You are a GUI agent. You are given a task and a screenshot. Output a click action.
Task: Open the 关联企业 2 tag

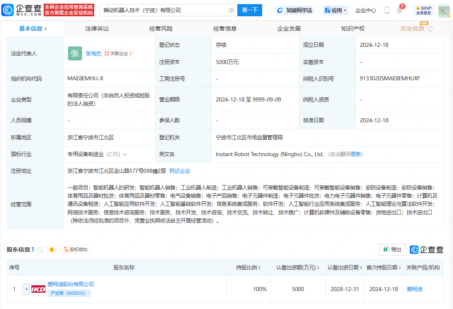click(118, 53)
